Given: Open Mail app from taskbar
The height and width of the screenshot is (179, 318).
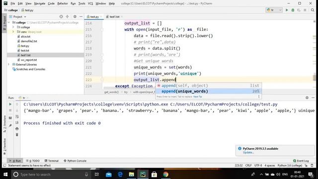Looking at the screenshot, I should (109, 175).
